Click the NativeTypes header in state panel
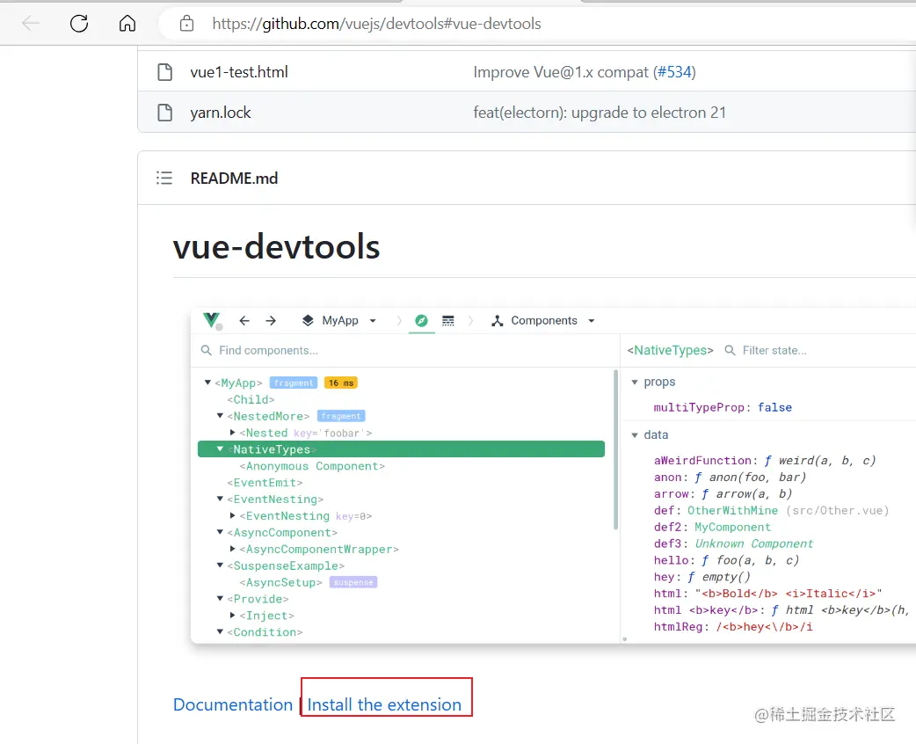 [x=670, y=350]
